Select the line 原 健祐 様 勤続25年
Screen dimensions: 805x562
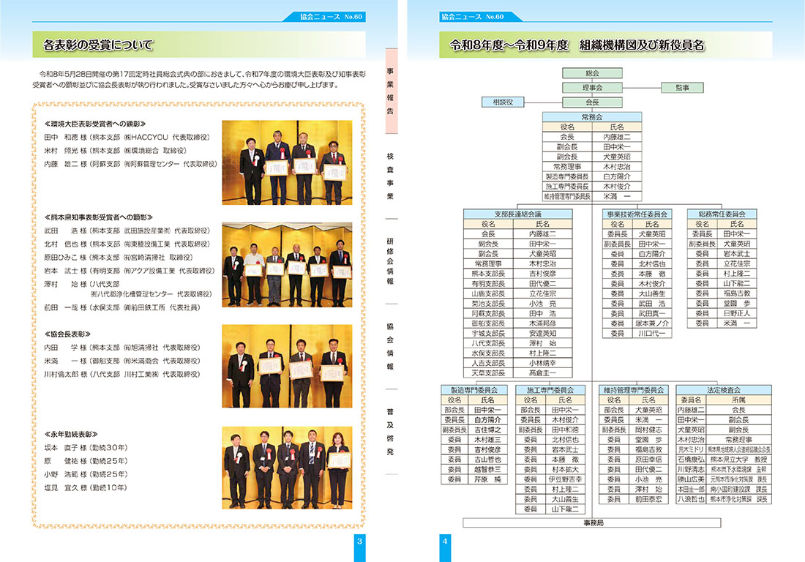tap(86, 461)
